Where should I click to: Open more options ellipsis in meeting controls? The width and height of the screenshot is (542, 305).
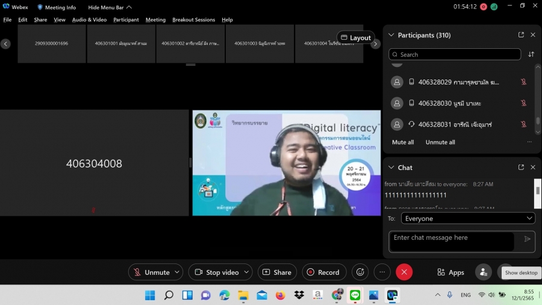(382, 272)
